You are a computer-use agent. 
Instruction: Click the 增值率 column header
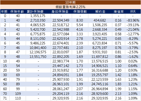tap(119, 11)
